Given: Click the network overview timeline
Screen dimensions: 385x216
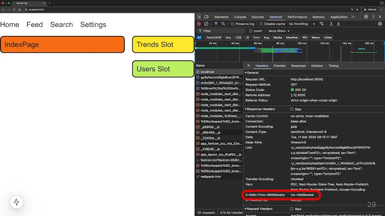Looking at the screenshot, I should coord(290,51).
